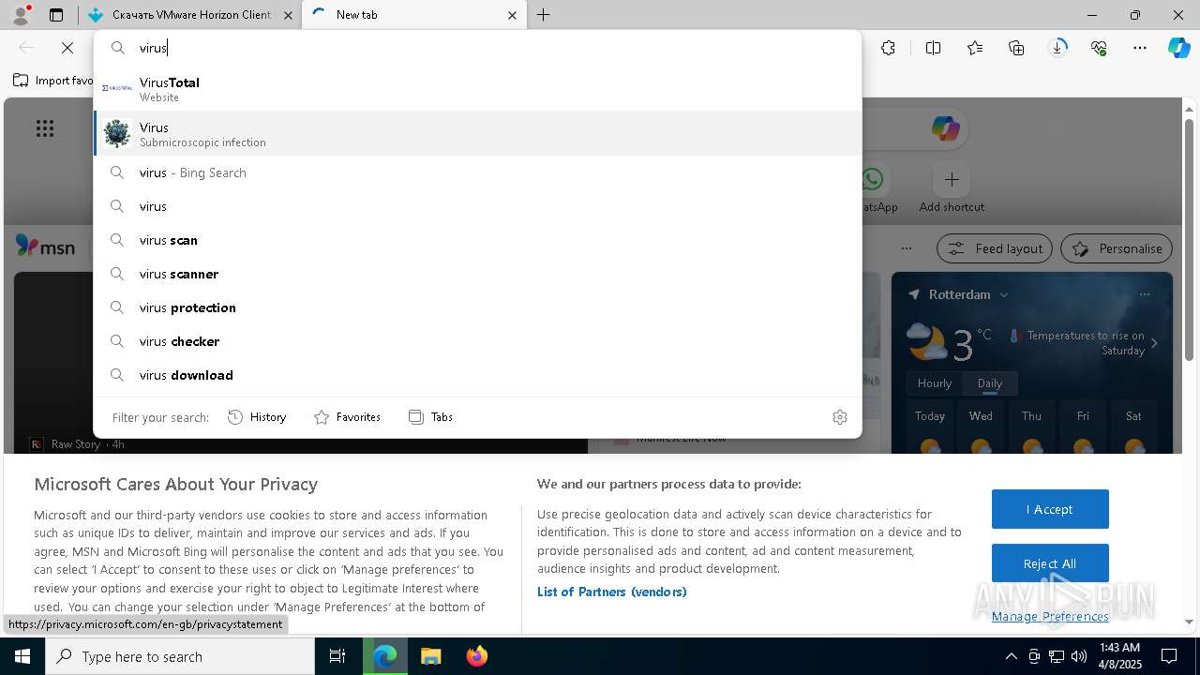
Task: Filter search by Favorites
Action: pos(347,417)
